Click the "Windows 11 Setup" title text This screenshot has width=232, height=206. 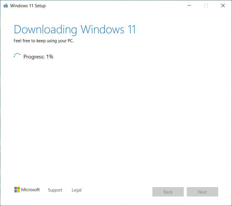(28, 6)
